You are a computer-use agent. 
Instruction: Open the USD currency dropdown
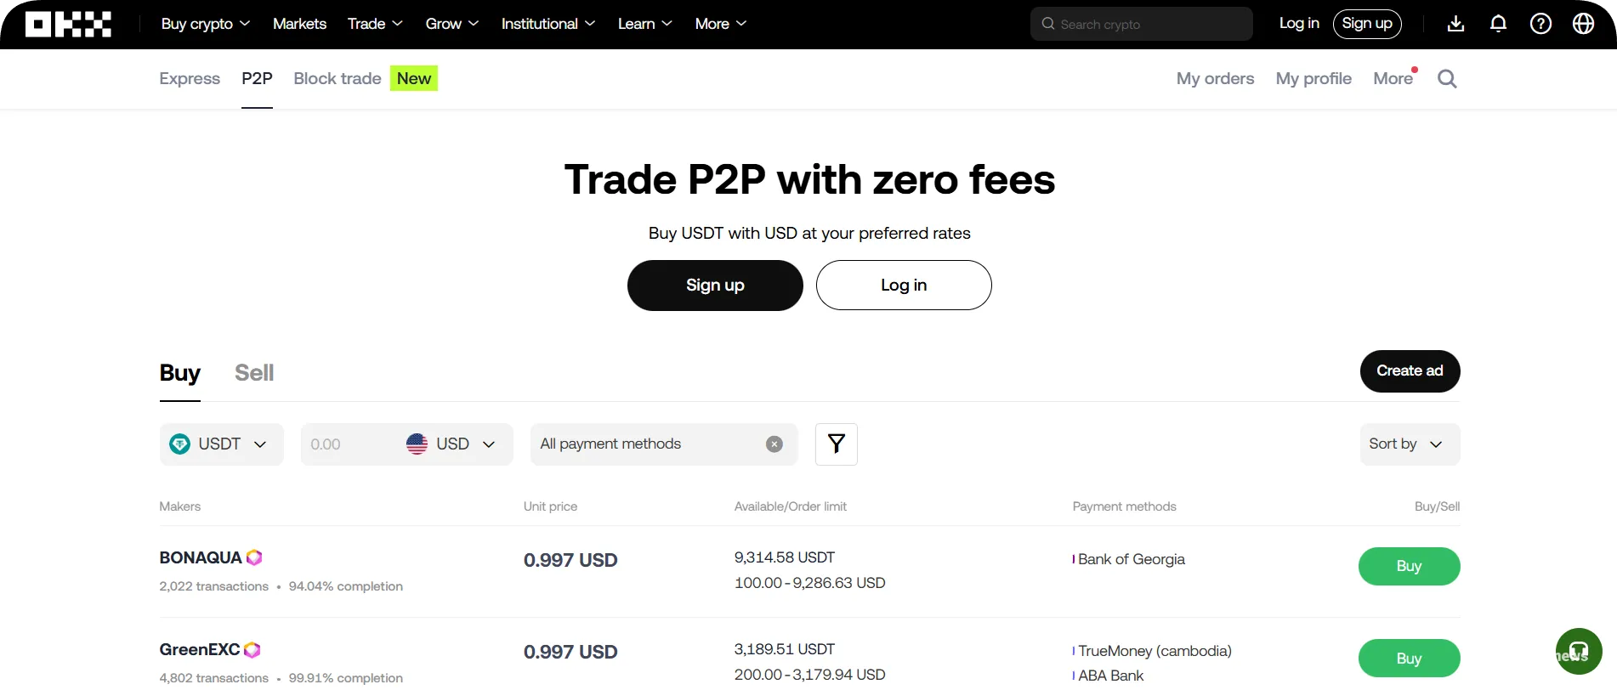coord(453,444)
